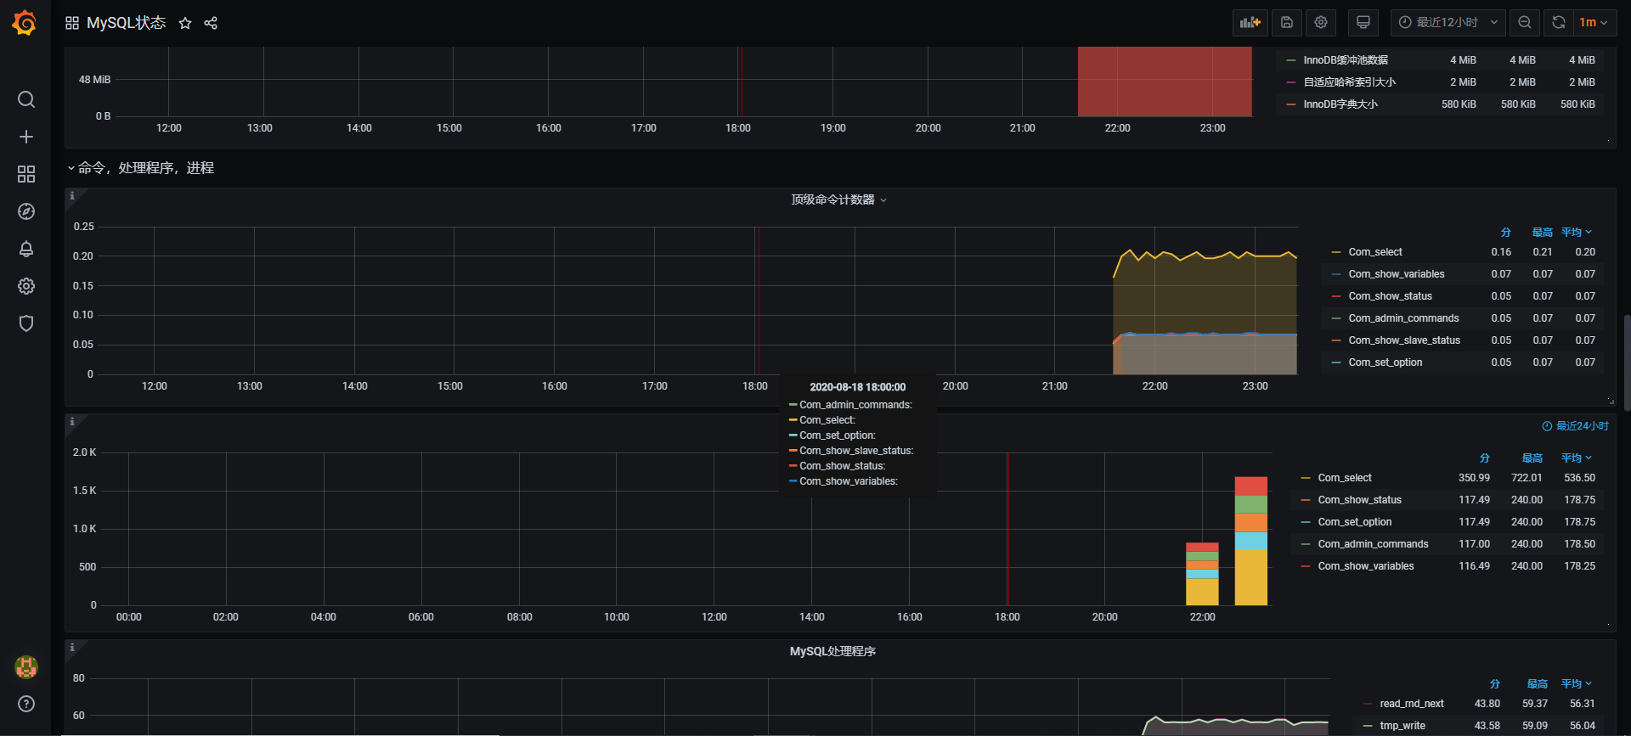The height and width of the screenshot is (736, 1631).
Task: Sort top commands legend by 平均
Action: [x=1576, y=232]
